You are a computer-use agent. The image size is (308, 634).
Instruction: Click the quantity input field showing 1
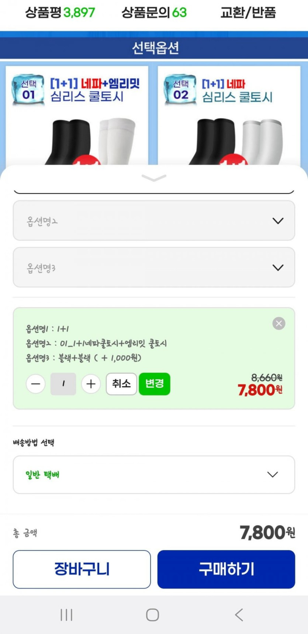(x=63, y=384)
